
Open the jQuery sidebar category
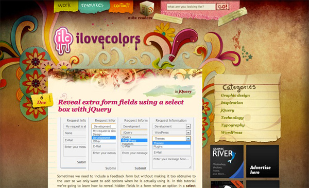(x=228, y=110)
